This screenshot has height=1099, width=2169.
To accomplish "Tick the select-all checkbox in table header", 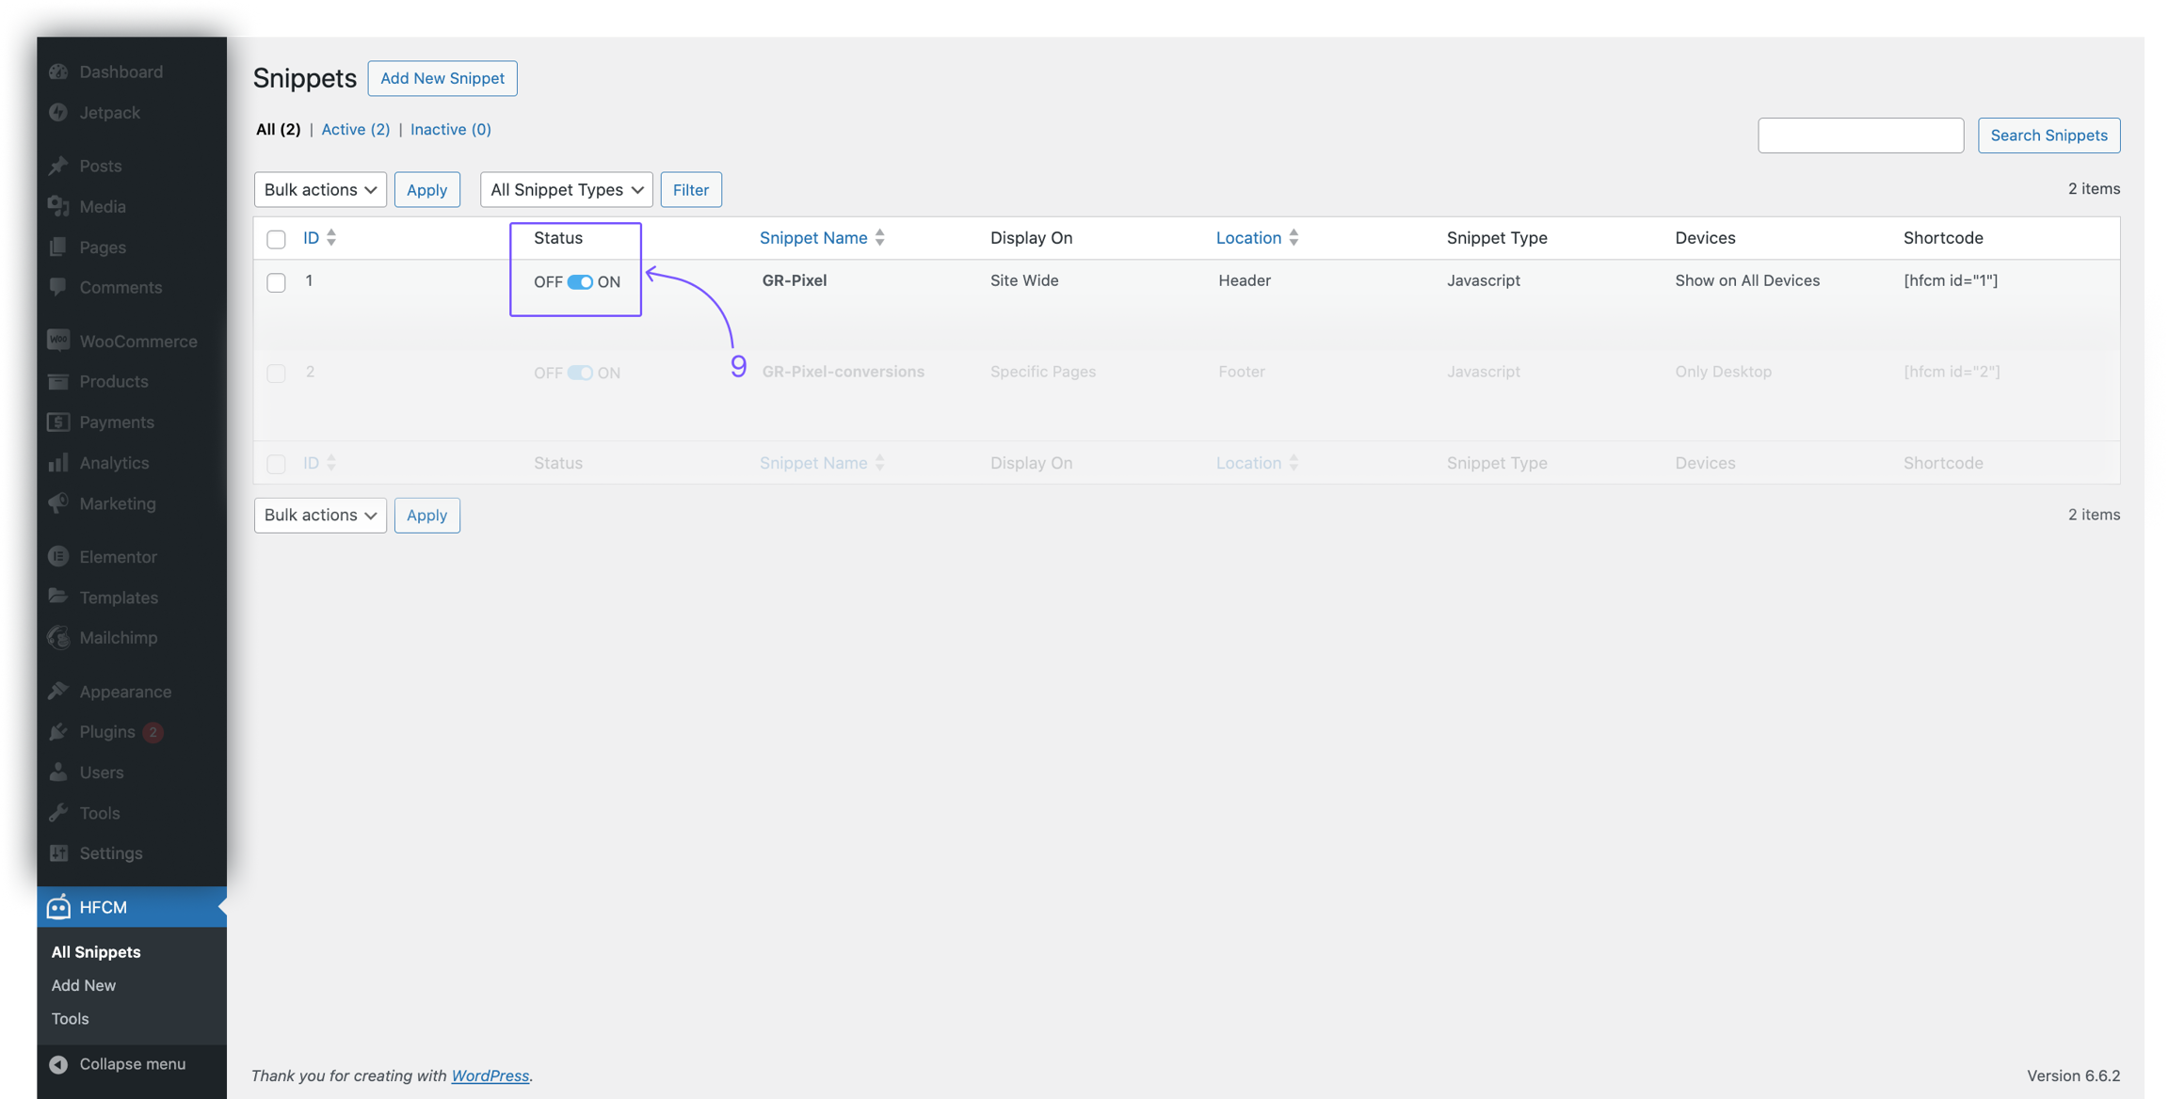I will pos(276,239).
